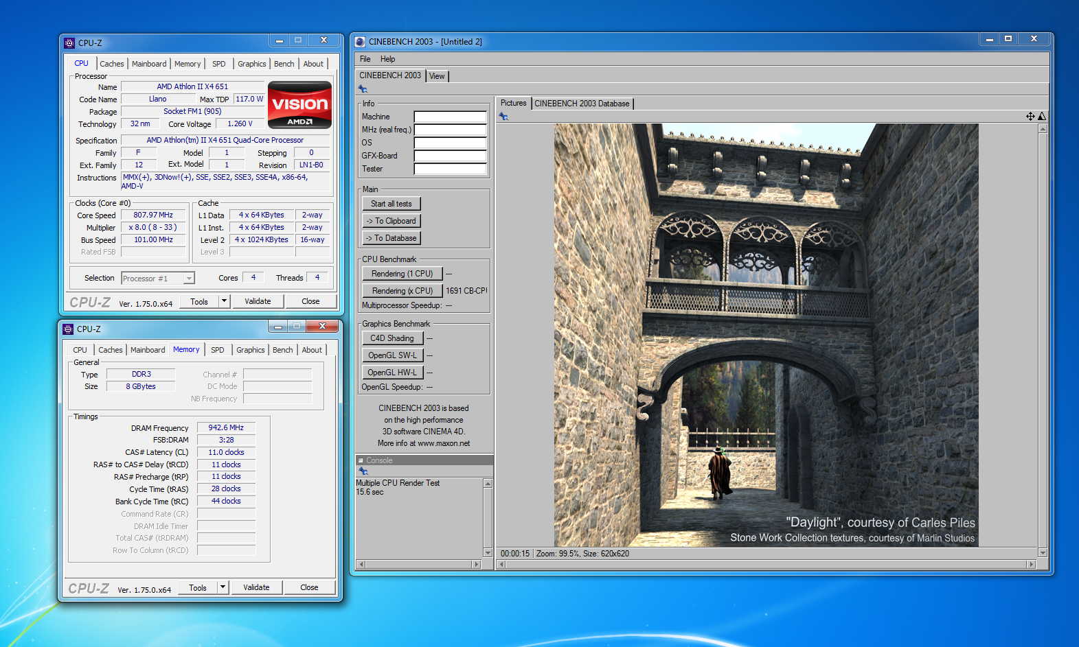This screenshot has width=1079, height=647.
Task: Click the '1691 CB-CPU' result value
Action: point(466,291)
